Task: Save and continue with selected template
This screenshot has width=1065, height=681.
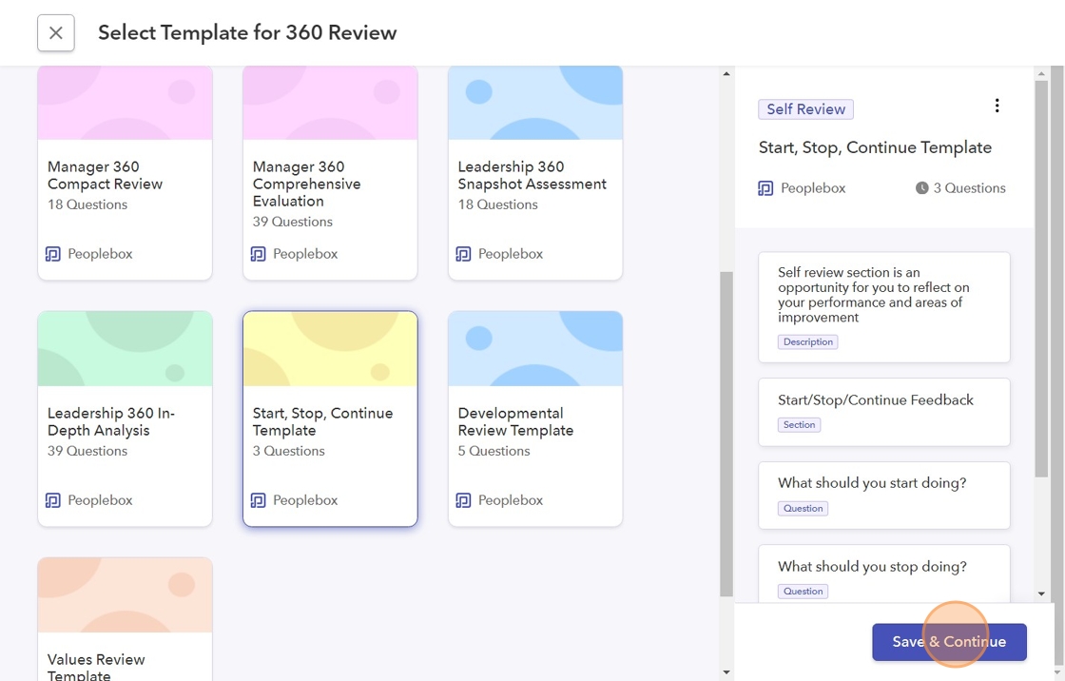Action: coord(949,642)
